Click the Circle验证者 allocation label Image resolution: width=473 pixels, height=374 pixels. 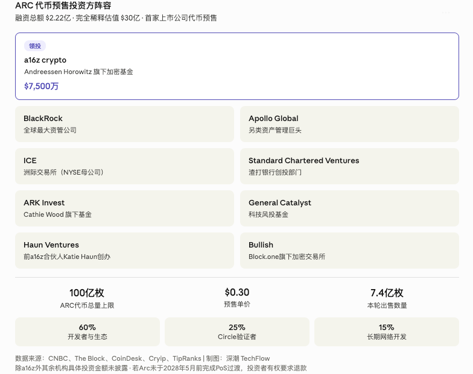237,337
